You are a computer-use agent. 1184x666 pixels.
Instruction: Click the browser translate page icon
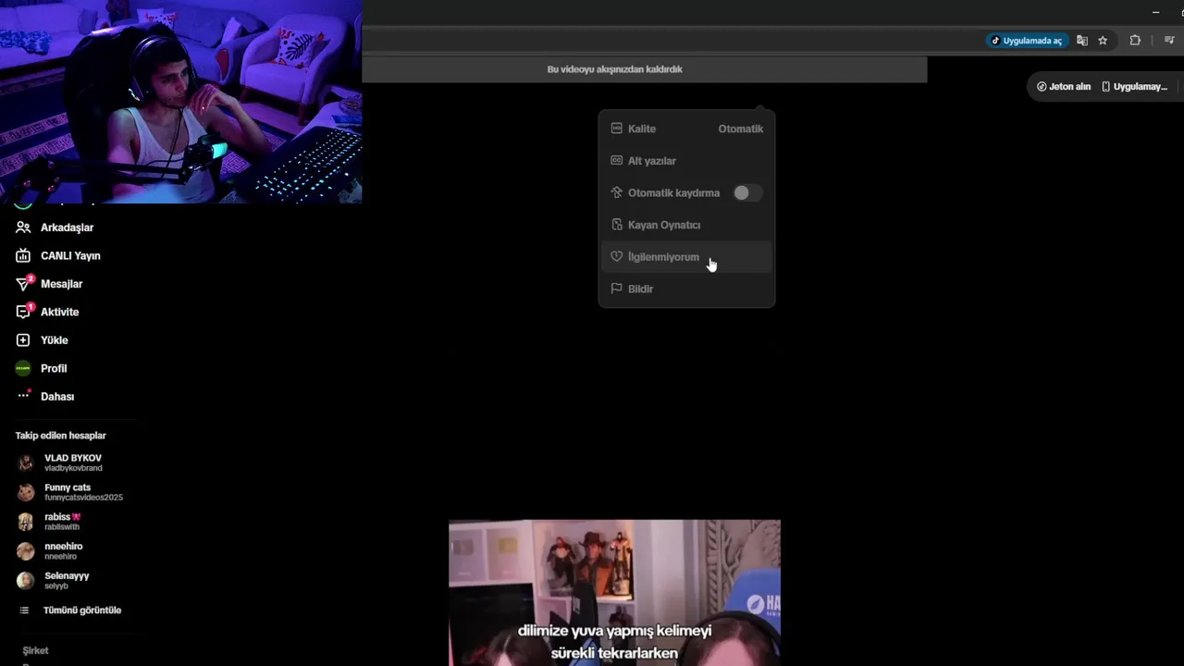click(1081, 41)
